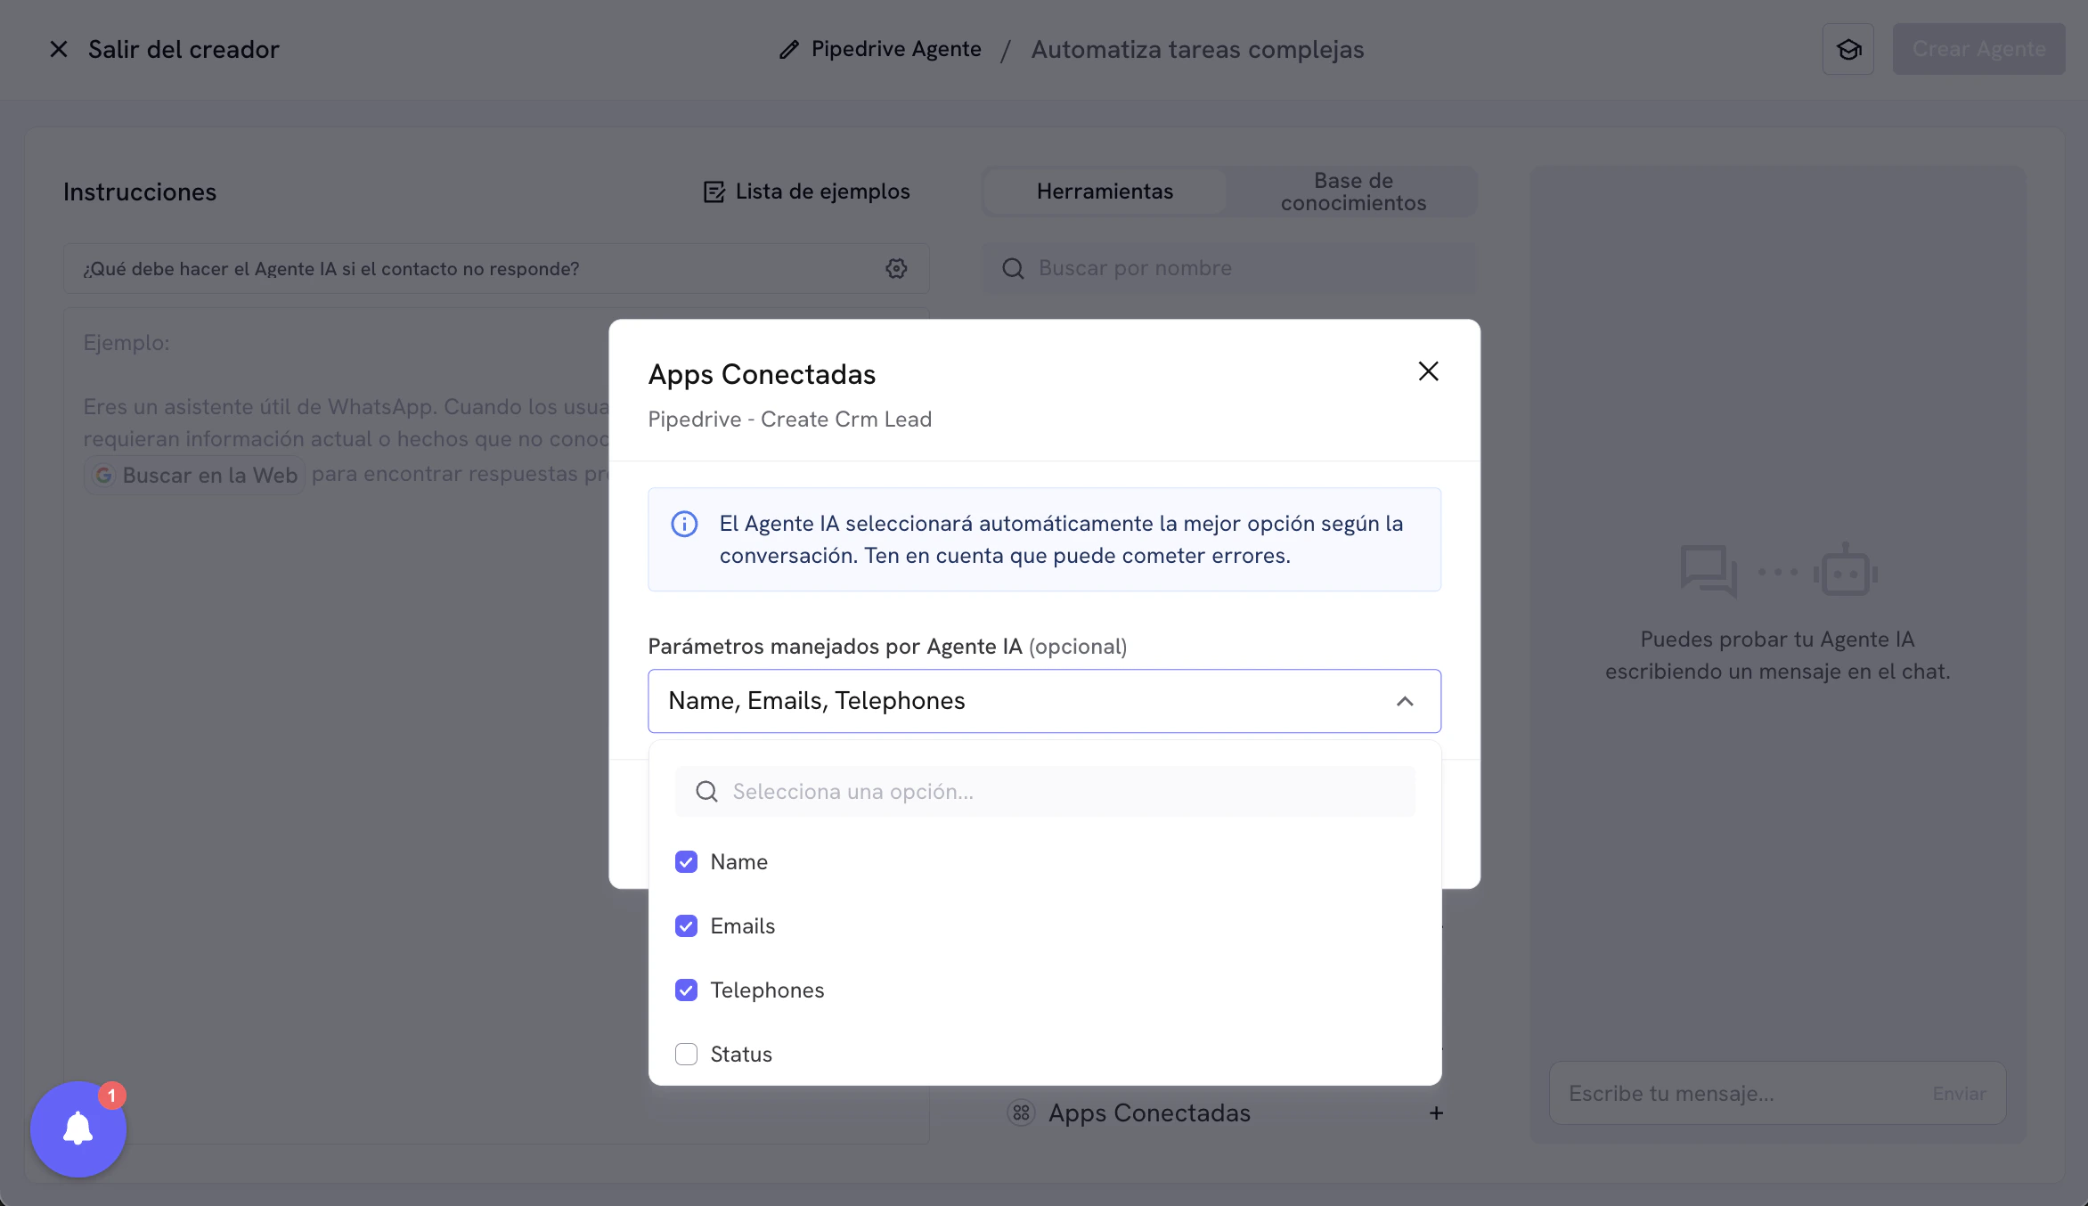Click the Crear Agente button
2088x1206 pixels.
[1978, 49]
